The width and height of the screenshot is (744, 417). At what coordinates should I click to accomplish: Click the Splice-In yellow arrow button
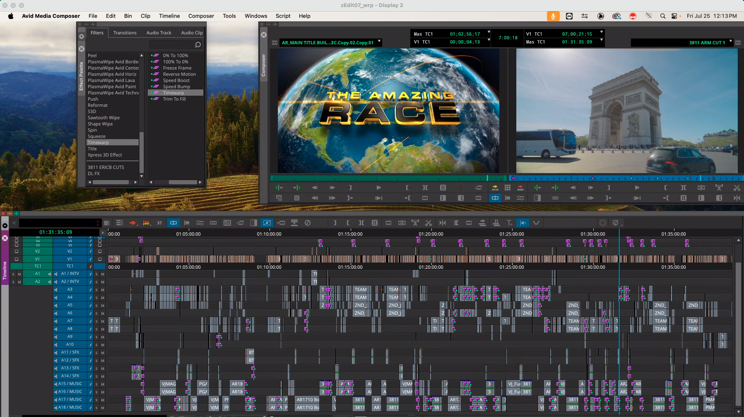tap(495, 188)
